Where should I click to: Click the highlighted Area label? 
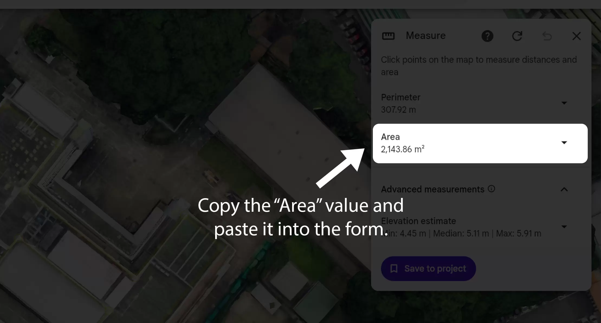point(390,137)
